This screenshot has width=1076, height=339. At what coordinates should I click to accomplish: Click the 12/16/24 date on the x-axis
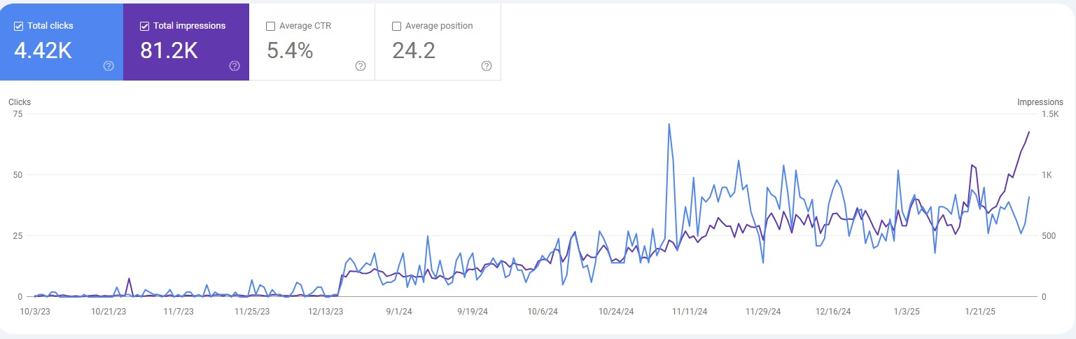point(834,311)
